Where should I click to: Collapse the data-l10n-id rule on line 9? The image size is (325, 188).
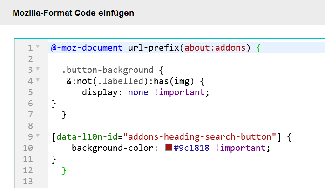coord(38,136)
